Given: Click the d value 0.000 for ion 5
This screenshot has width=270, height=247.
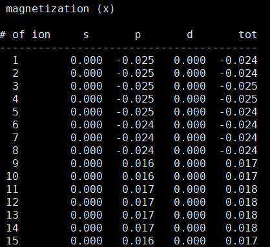Looking at the screenshot, I should point(190,112).
